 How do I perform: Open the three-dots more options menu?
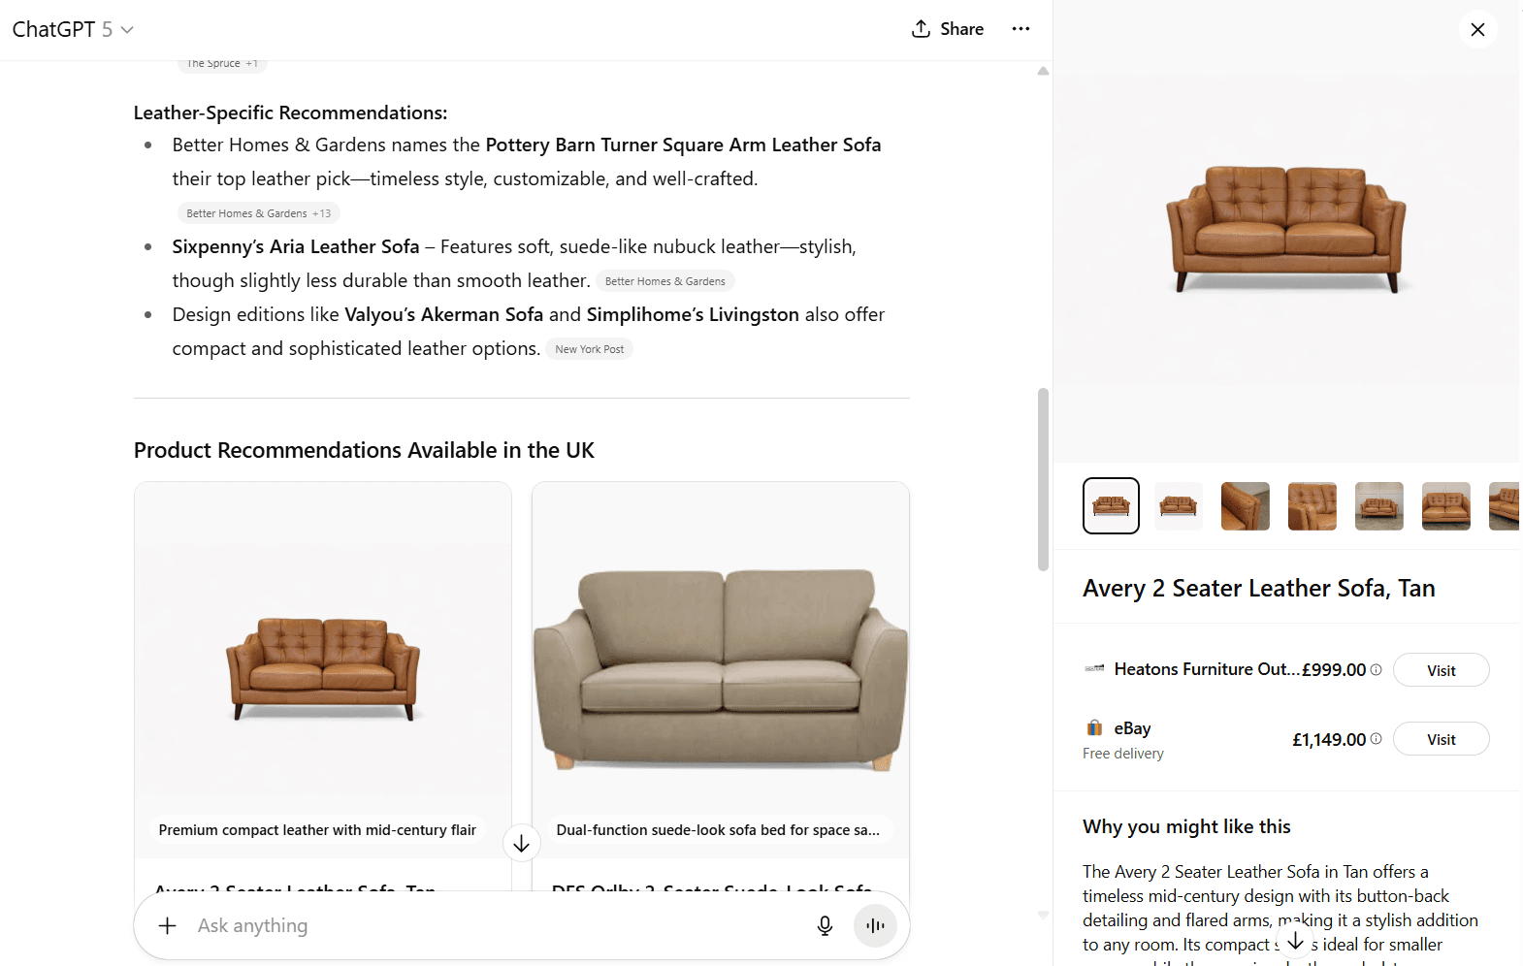1021,29
